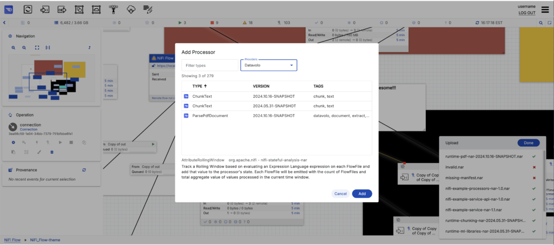
Task: Click the yellow label on the canvas
Action: coord(536,55)
